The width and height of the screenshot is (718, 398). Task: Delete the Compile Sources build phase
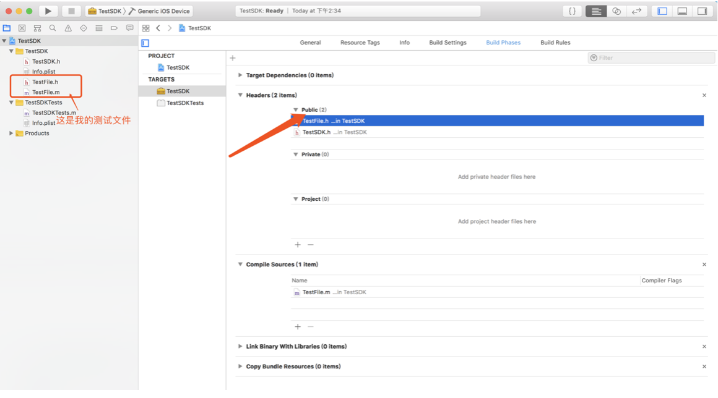704,265
